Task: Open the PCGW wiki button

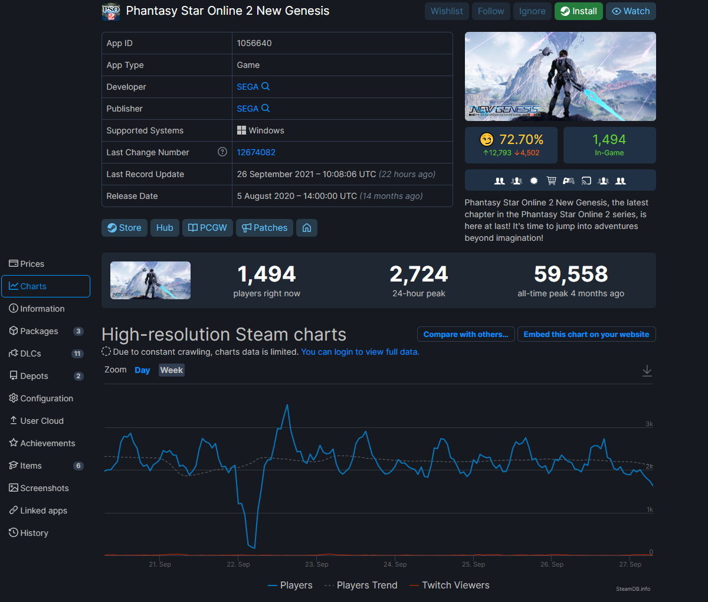Action: [208, 228]
